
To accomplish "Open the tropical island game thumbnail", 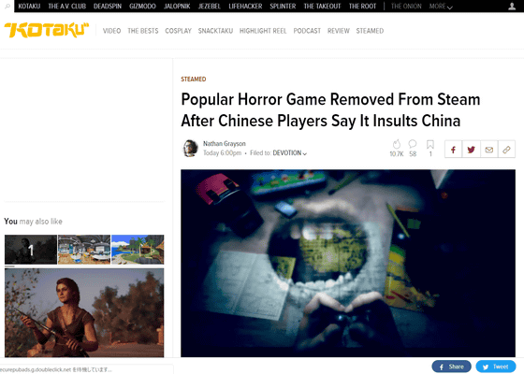I will 138,250.
